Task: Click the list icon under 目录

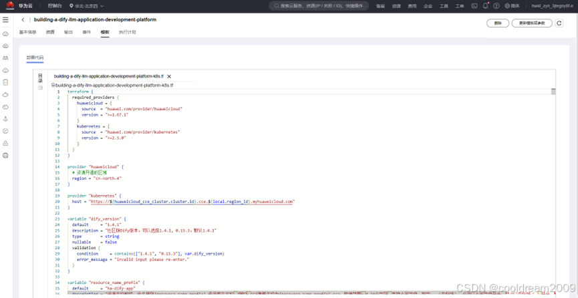Action: coord(41,88)
